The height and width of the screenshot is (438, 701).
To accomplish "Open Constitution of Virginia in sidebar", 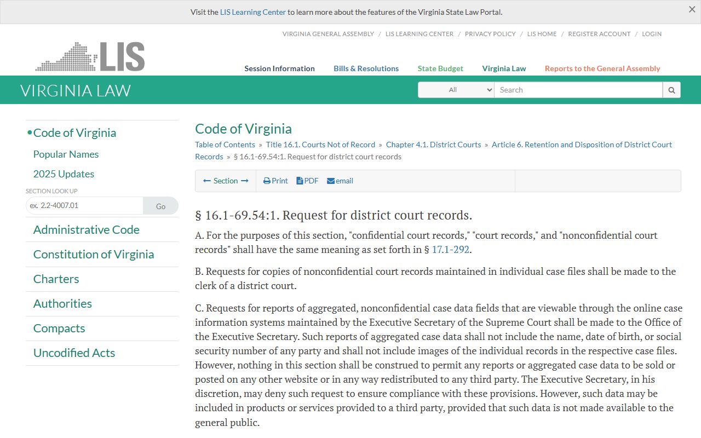I will [94, 255].
